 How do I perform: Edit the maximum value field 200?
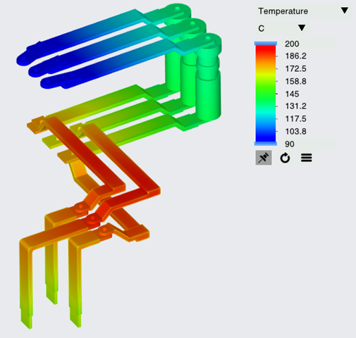coord(309,44)
